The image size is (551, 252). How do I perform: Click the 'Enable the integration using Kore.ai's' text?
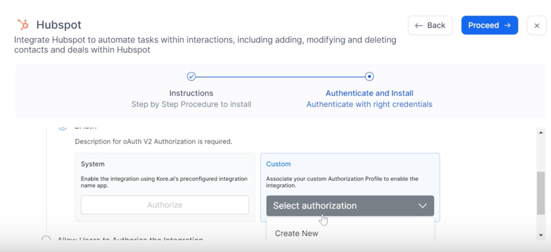coord(164,182)
